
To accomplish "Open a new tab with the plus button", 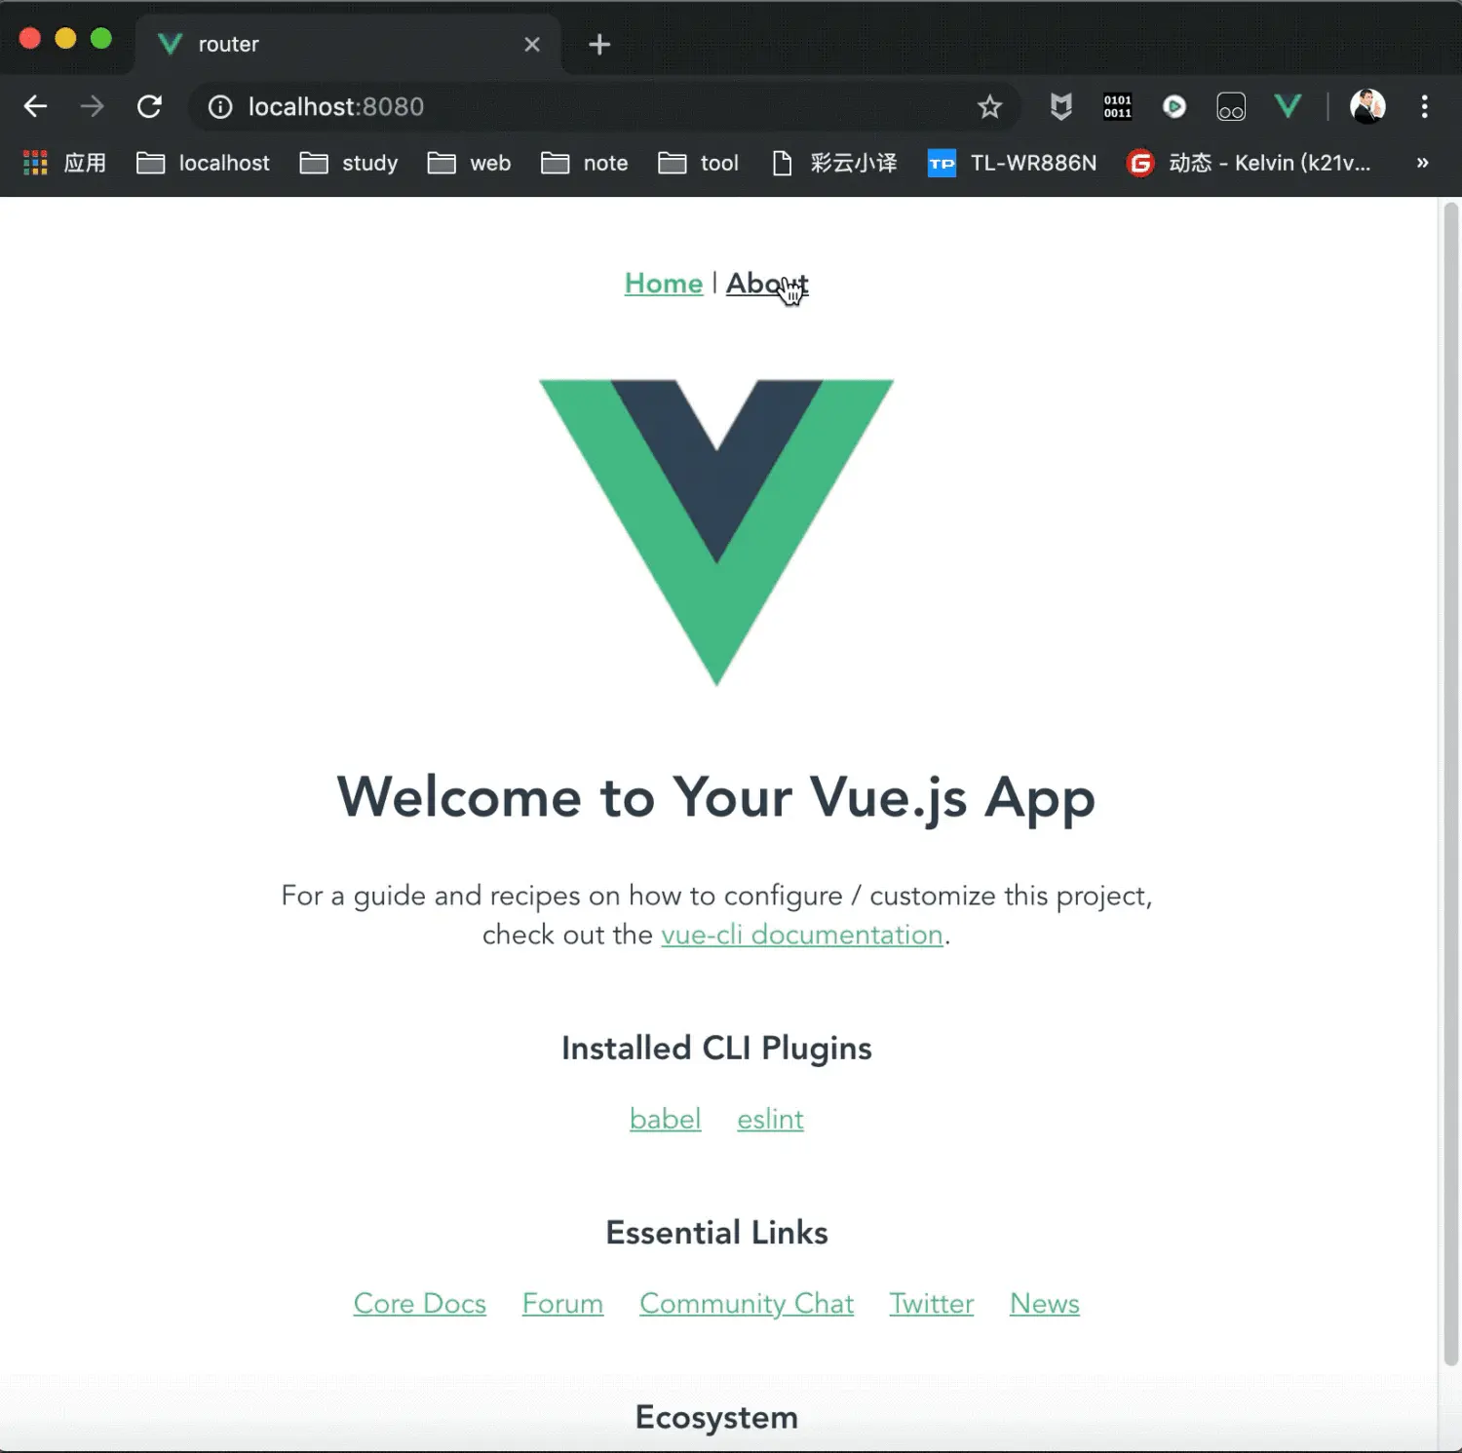I will tap(599, 44).
